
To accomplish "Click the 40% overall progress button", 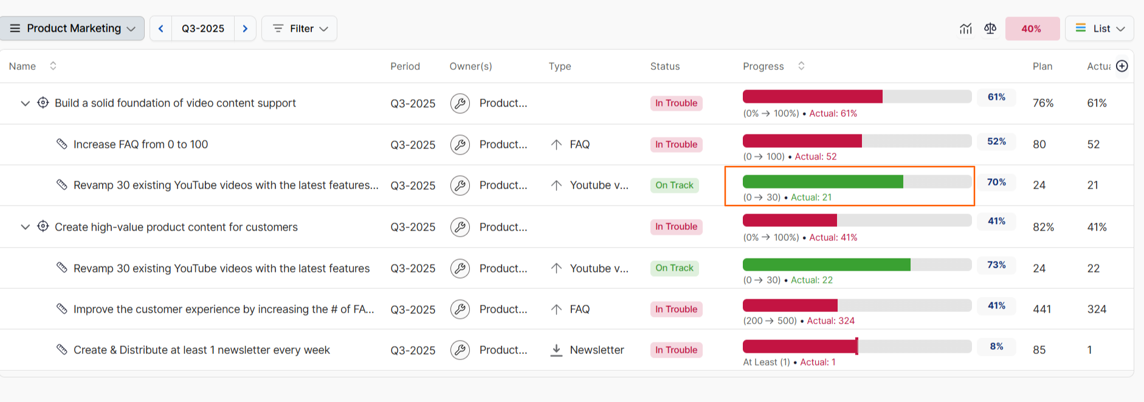I will coord(1032,29).
